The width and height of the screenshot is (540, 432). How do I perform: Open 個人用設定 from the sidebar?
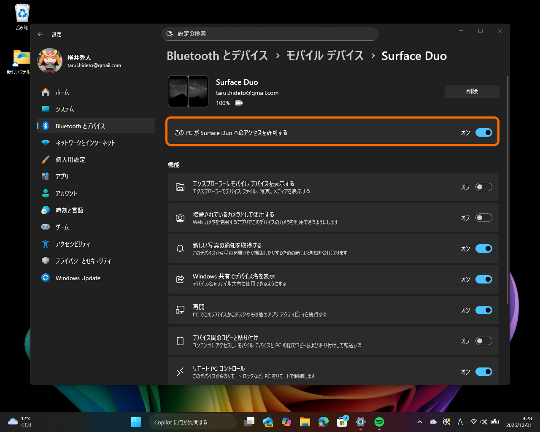click(74, 159)
